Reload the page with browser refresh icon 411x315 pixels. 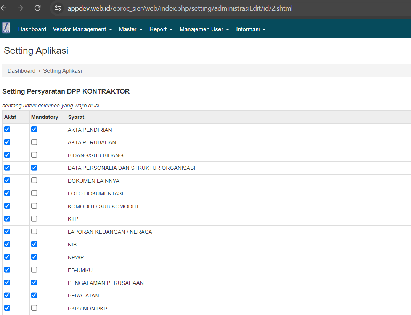37,8
